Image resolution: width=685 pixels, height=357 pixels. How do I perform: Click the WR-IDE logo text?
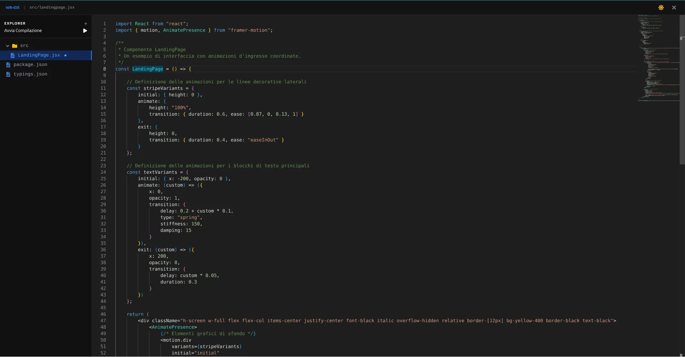pos(12,7)
